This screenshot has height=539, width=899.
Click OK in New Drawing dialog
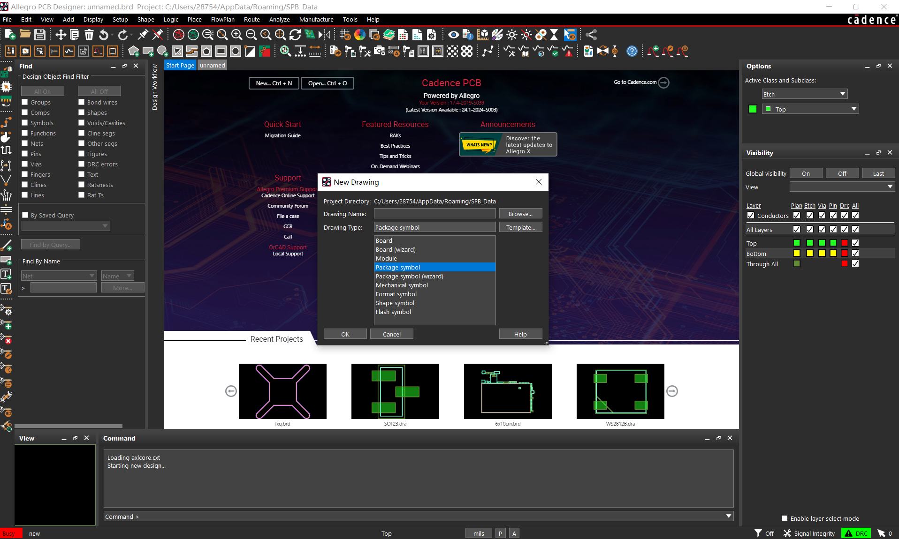345,334
